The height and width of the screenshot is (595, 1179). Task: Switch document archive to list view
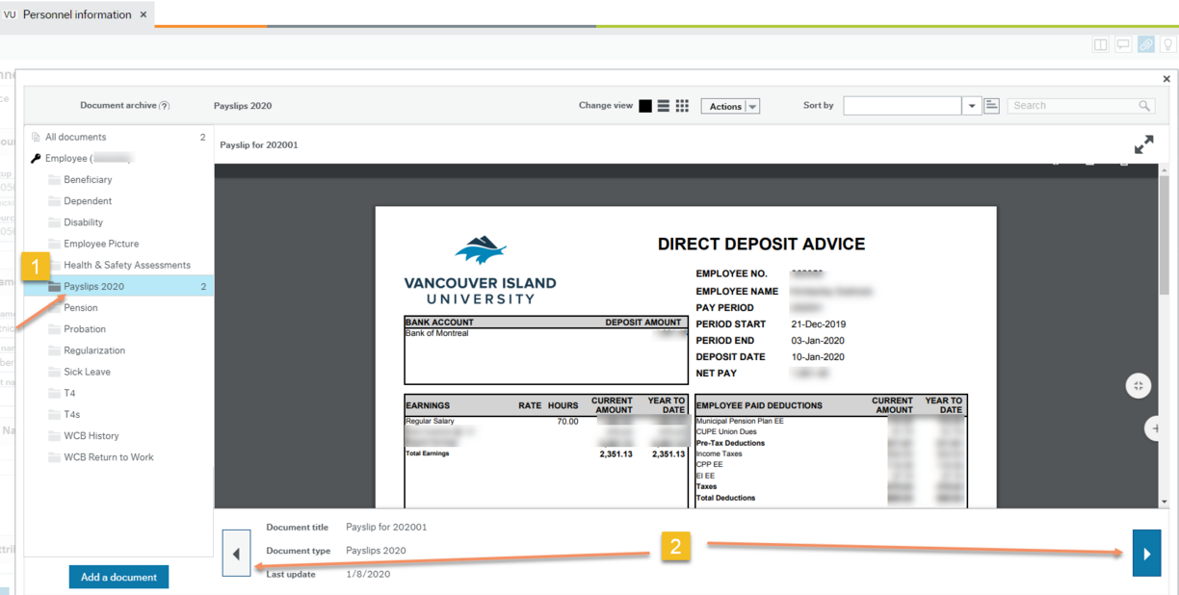click(x=664, y=106)
